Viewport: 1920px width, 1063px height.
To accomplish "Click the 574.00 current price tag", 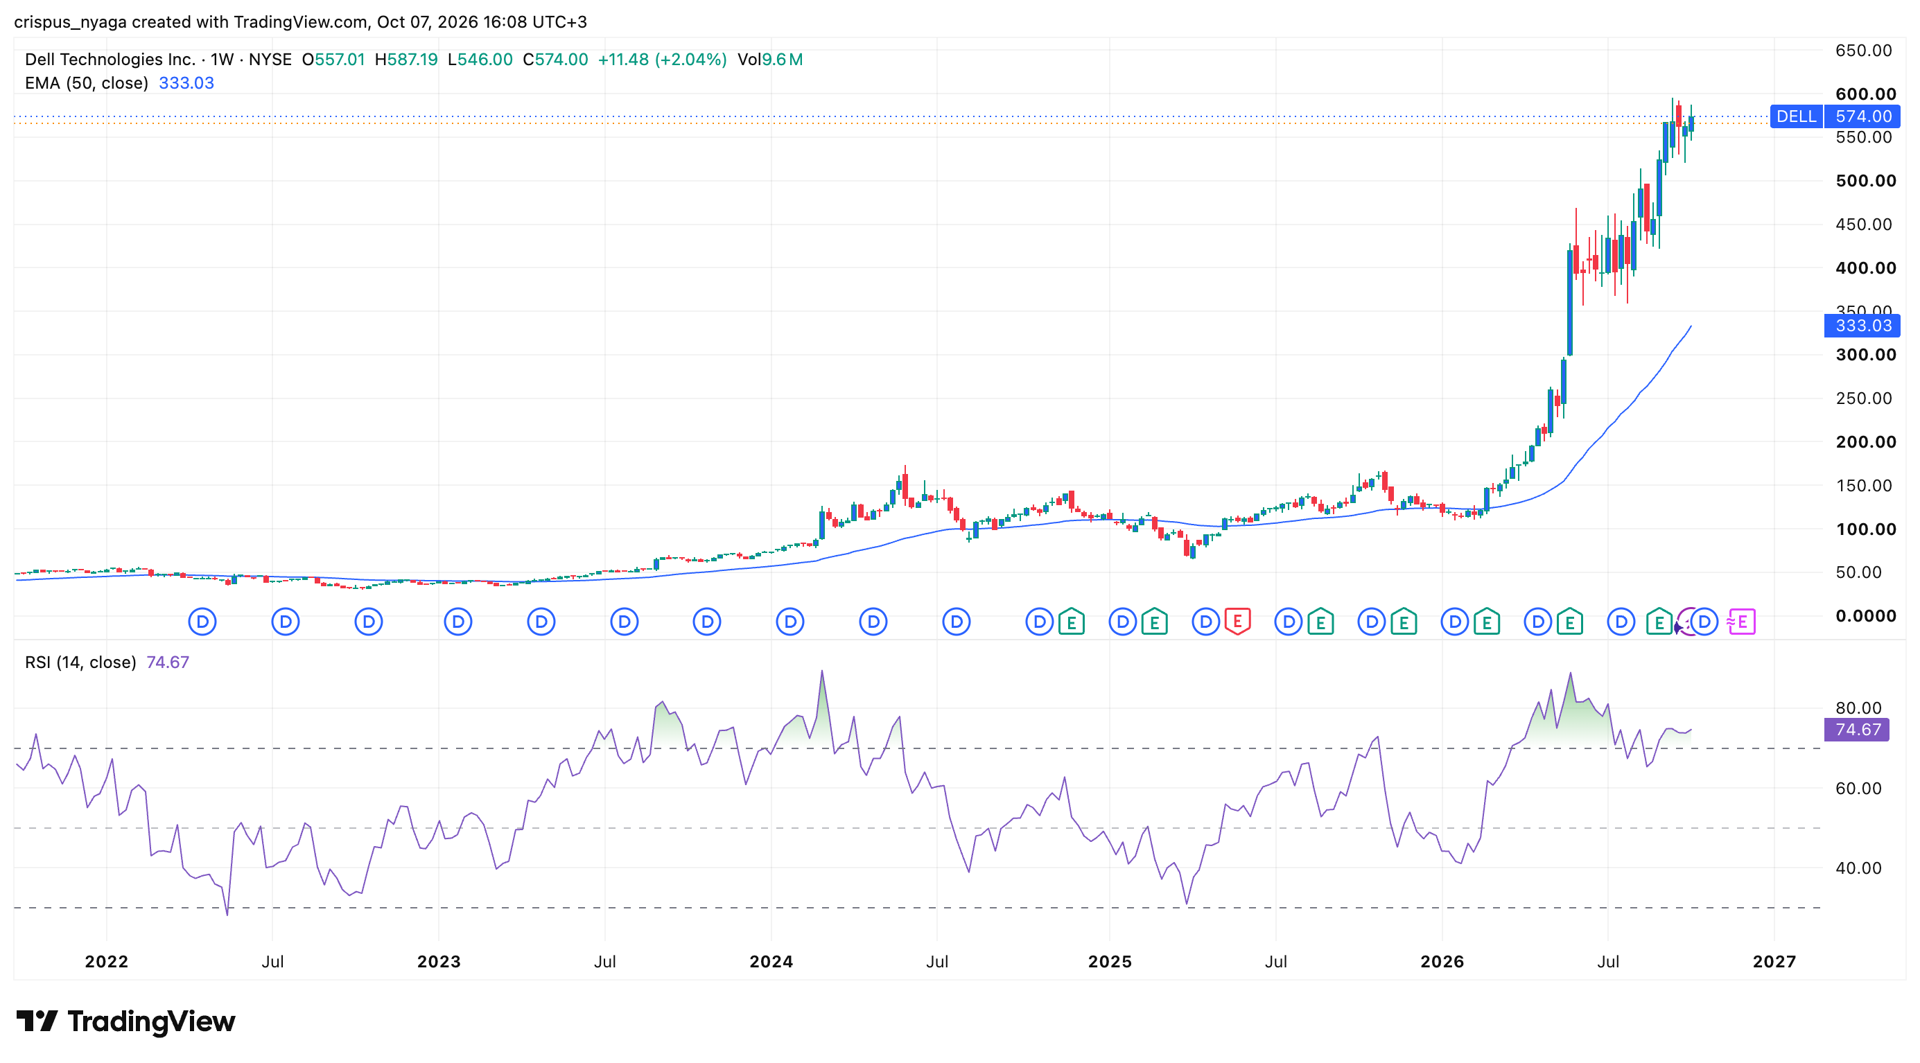I will point(1862,116).
